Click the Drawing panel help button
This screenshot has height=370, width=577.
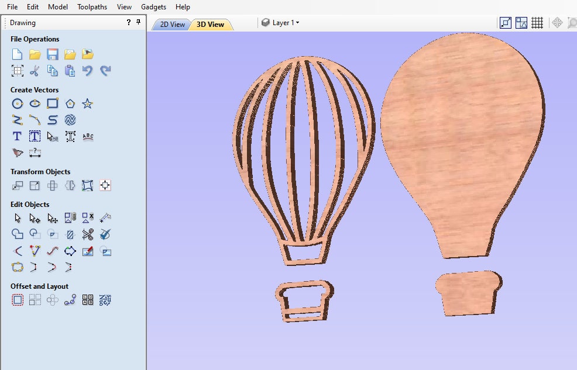click(x=128, y=22)
